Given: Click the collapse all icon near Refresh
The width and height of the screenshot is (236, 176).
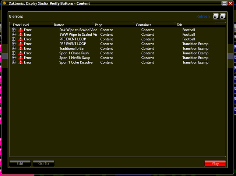Looking at the screenshot, I should [222, 16].
